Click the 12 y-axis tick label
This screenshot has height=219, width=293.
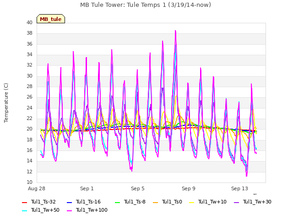click(x=29, y=172)
